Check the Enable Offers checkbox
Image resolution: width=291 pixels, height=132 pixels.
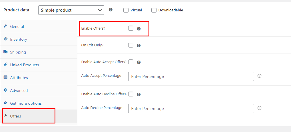click(131, 28)
